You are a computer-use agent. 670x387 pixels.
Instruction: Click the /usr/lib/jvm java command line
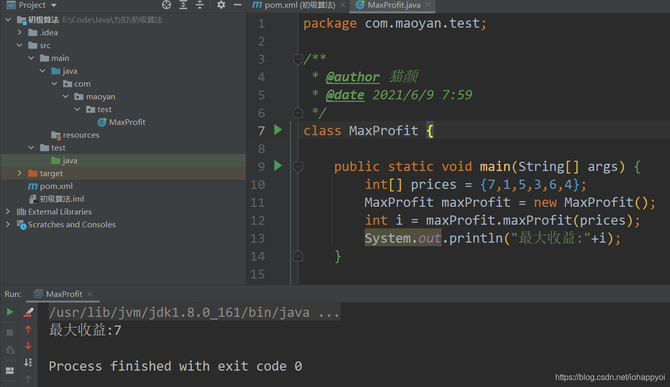pyautogui.click(x=194, y=312)
